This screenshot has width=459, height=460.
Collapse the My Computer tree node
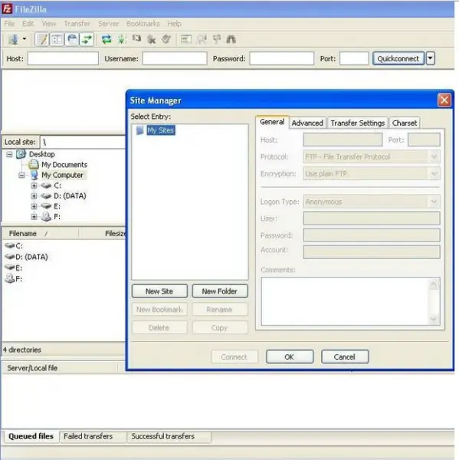point(21,175)
